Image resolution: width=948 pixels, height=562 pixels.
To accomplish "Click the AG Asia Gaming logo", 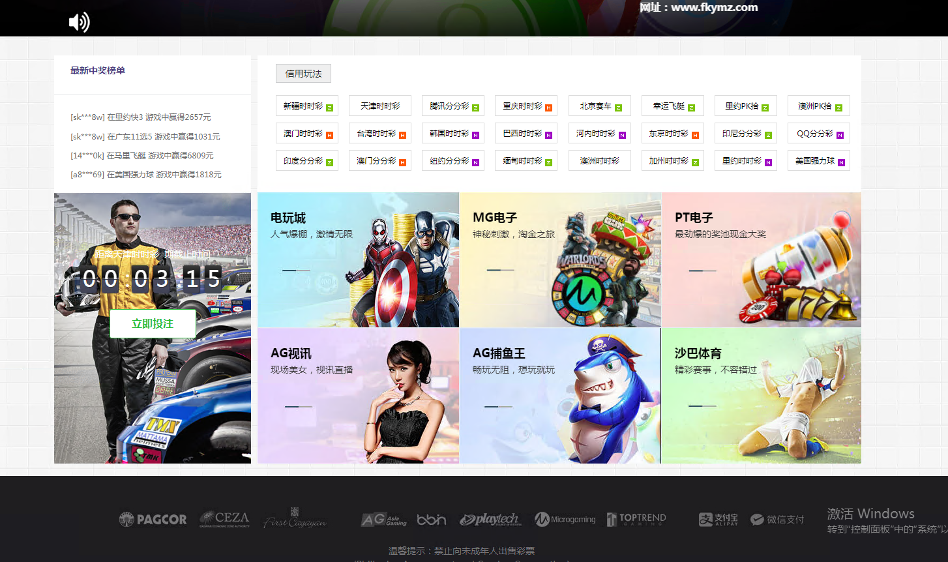I will tap(384, 519).
